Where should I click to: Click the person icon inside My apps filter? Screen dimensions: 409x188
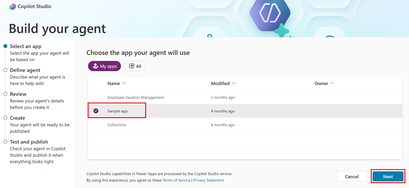95,66
